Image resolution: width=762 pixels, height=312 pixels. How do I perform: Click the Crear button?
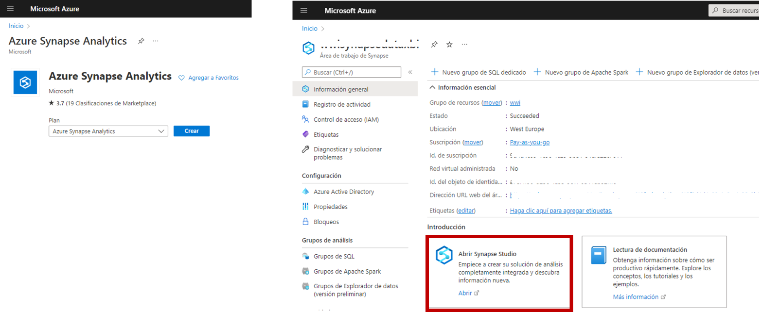(191, 131)
